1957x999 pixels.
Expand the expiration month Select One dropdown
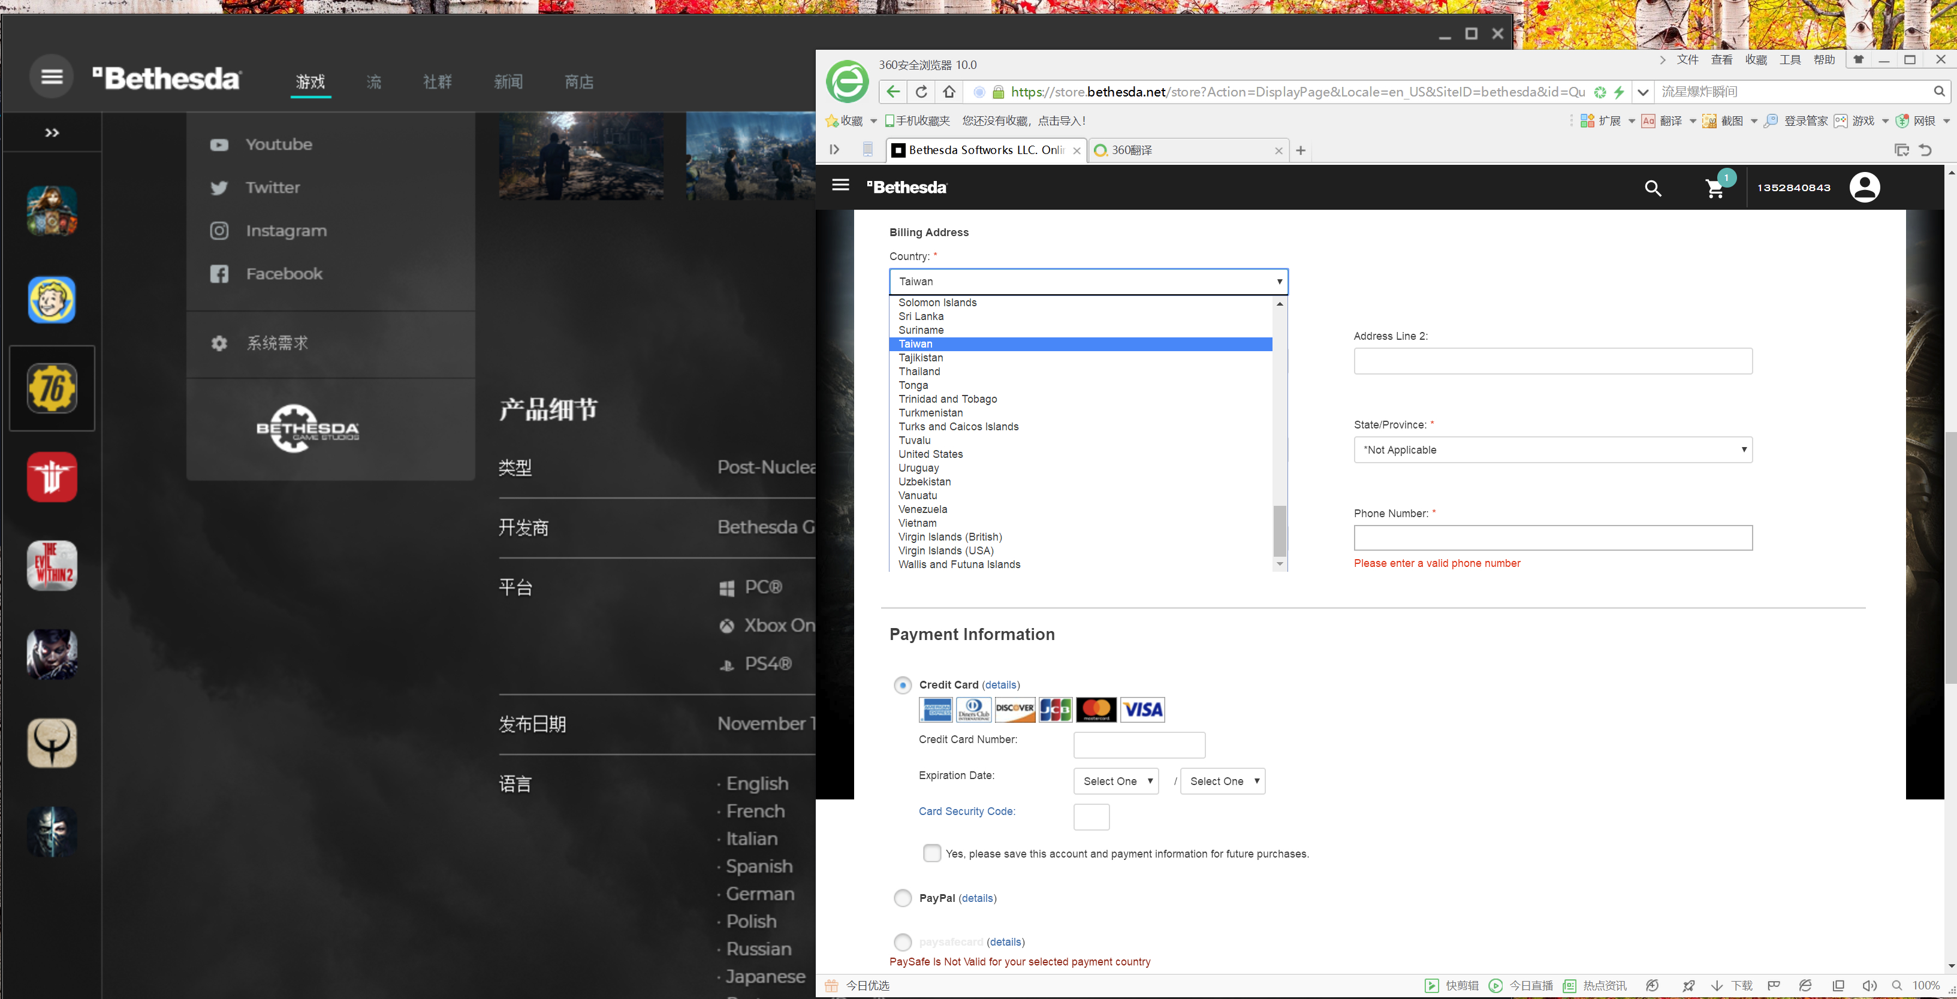(1115, 781)
